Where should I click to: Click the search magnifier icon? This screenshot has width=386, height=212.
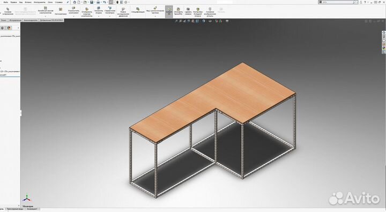pyautogui.click(x=354, y=2)
